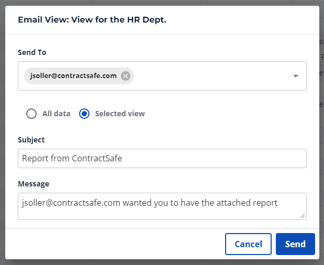Choose the Selected view radio option
Screen dimensions: 324x265
(84, 114)
